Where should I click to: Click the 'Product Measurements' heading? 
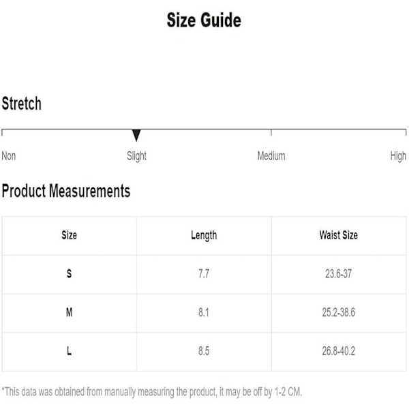point(66,191)
